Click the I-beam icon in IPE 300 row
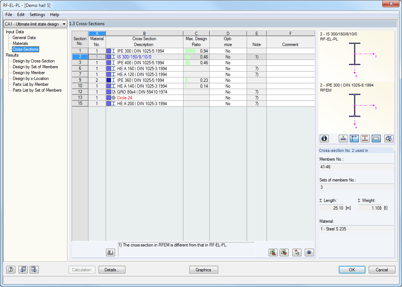The image size is (402, 287). 114,51
